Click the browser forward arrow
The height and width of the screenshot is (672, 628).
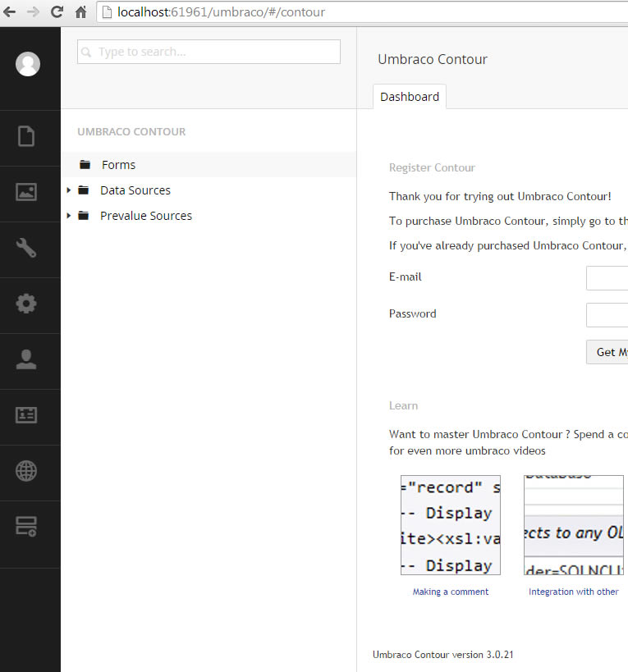click(x=33, y=12)
